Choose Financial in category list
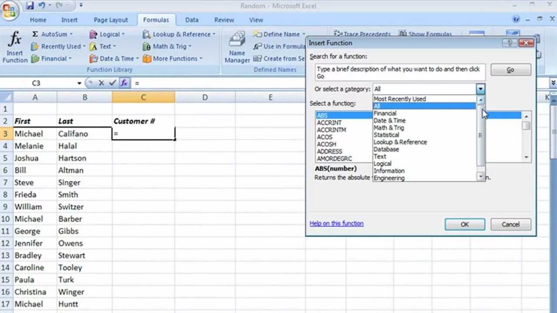The height and width of the screenshot is (313, 557). (x=424, y=113)
